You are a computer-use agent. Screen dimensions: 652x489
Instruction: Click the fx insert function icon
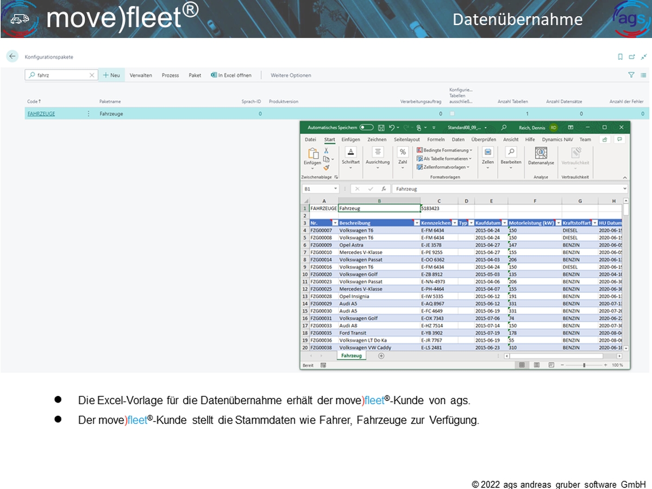pyautogui.click(x=384, y=189)
